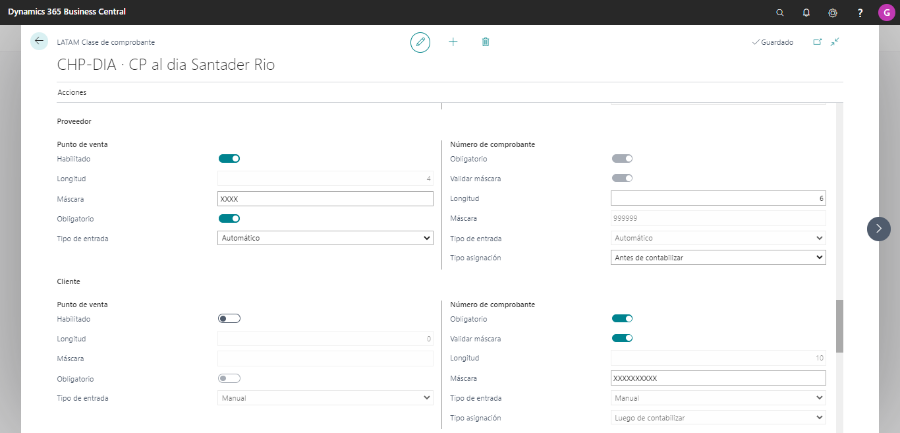
Task: Click the pencil edit icon
Action: coord(420,42)
